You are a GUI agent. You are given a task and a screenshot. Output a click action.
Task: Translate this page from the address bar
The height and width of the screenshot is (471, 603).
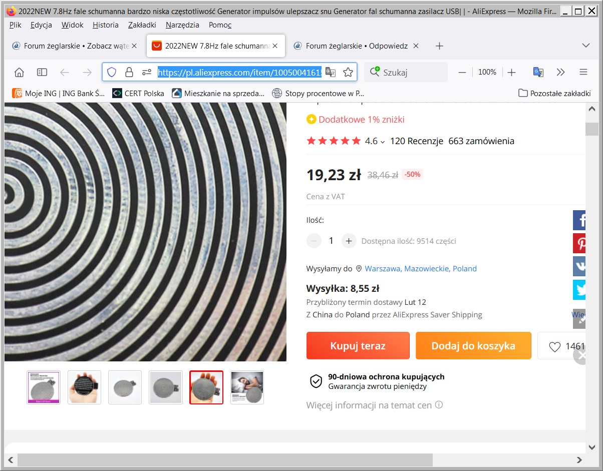tap(331, 72)
